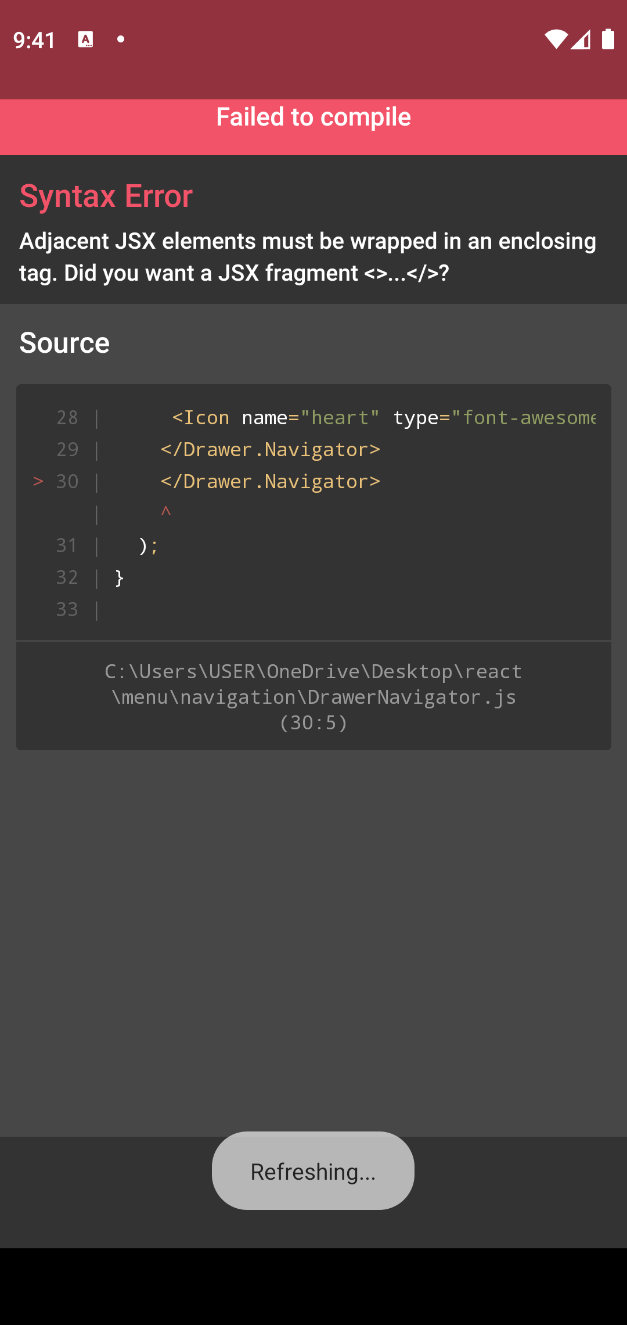
Task: Tap the Source section heading
Action: click(x=64, y=342)
